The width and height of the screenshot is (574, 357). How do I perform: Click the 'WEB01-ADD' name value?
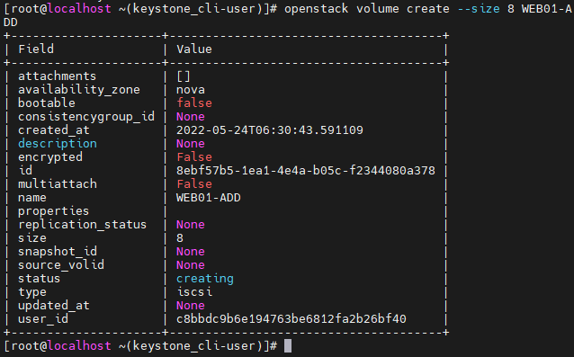click(209, 198)
